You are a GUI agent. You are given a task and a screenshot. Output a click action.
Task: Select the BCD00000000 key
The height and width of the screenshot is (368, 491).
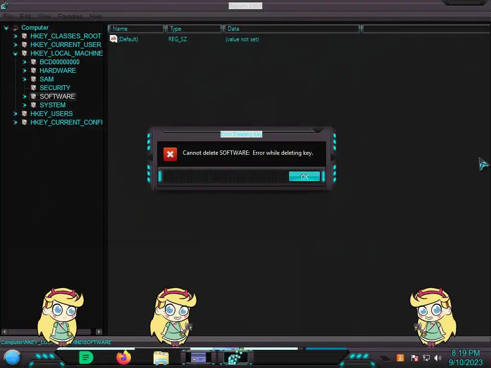[x=59, y=62]
